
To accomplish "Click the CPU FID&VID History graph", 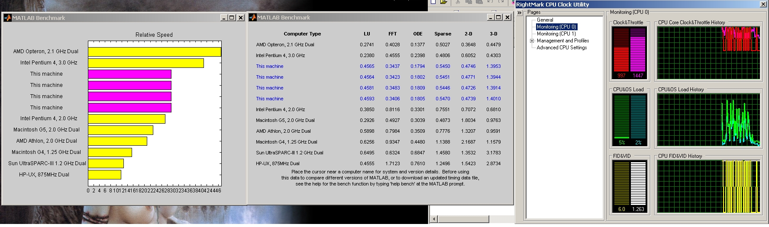I will (x=709, y=186).
